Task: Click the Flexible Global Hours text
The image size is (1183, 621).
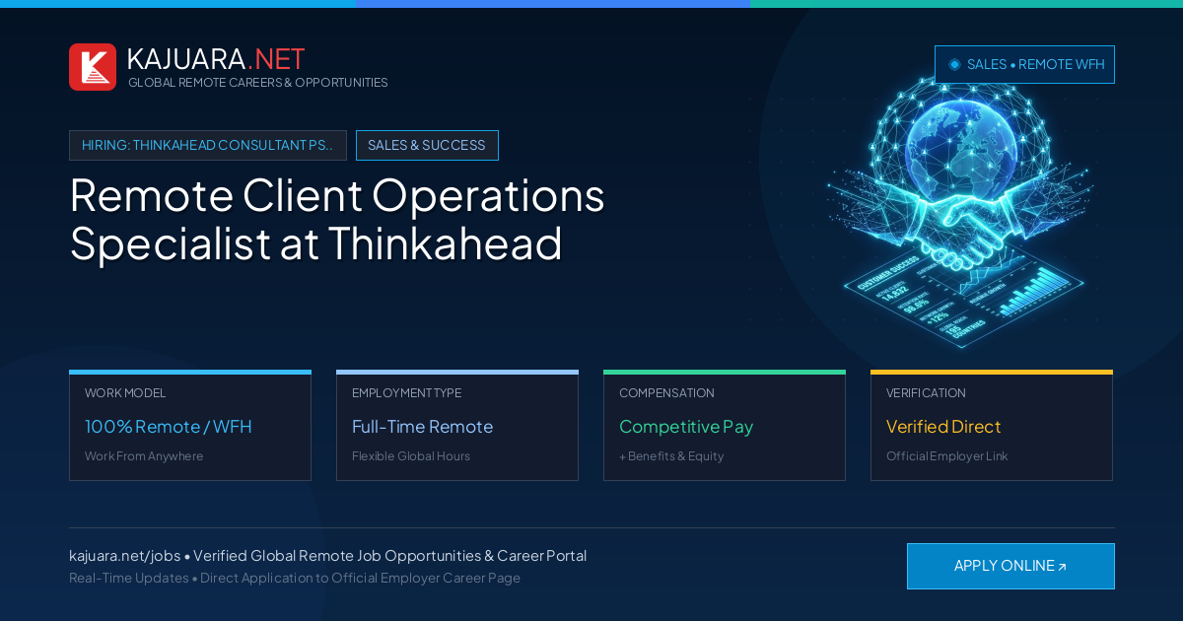Action: coord(411,456)
